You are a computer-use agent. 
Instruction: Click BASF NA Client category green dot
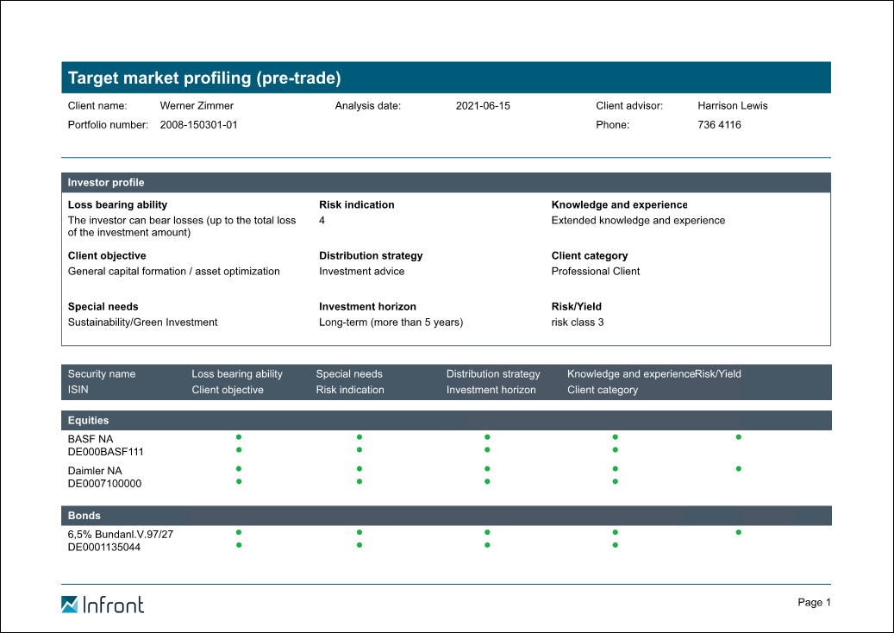[x=616, y=450]
